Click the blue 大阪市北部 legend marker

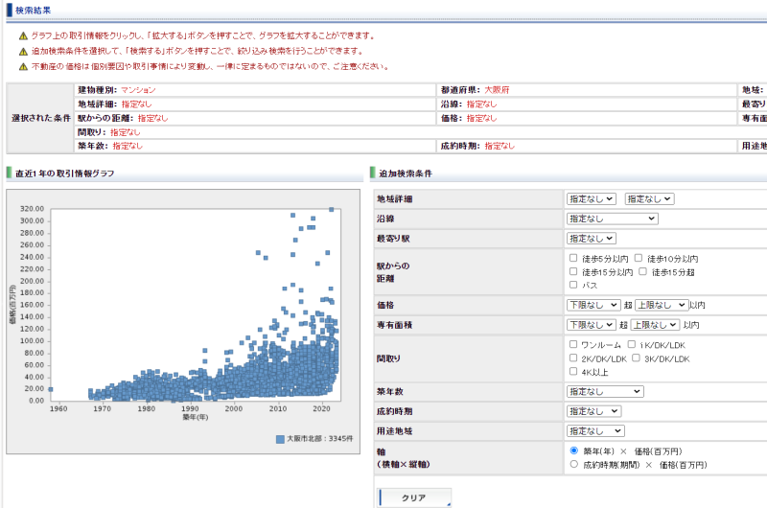pyautogui.click(x=279, y=439)
